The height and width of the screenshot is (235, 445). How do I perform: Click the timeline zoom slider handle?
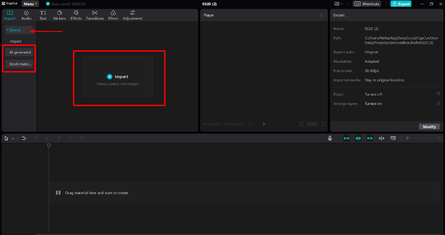pyautogui.click(x=407, y=139)
